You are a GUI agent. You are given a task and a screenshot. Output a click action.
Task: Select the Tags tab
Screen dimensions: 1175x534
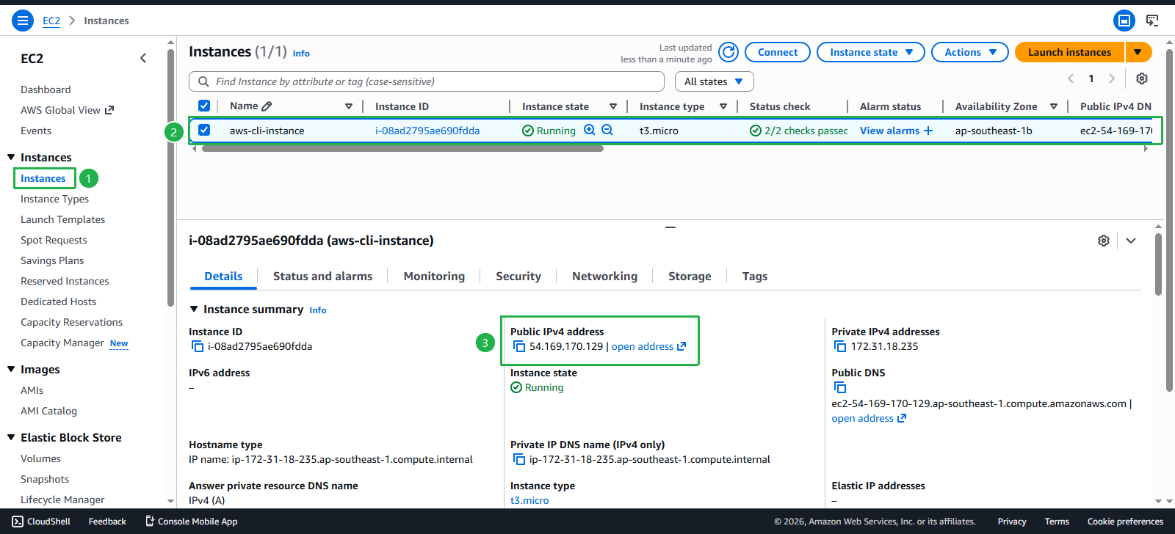[x=754, y=277]
